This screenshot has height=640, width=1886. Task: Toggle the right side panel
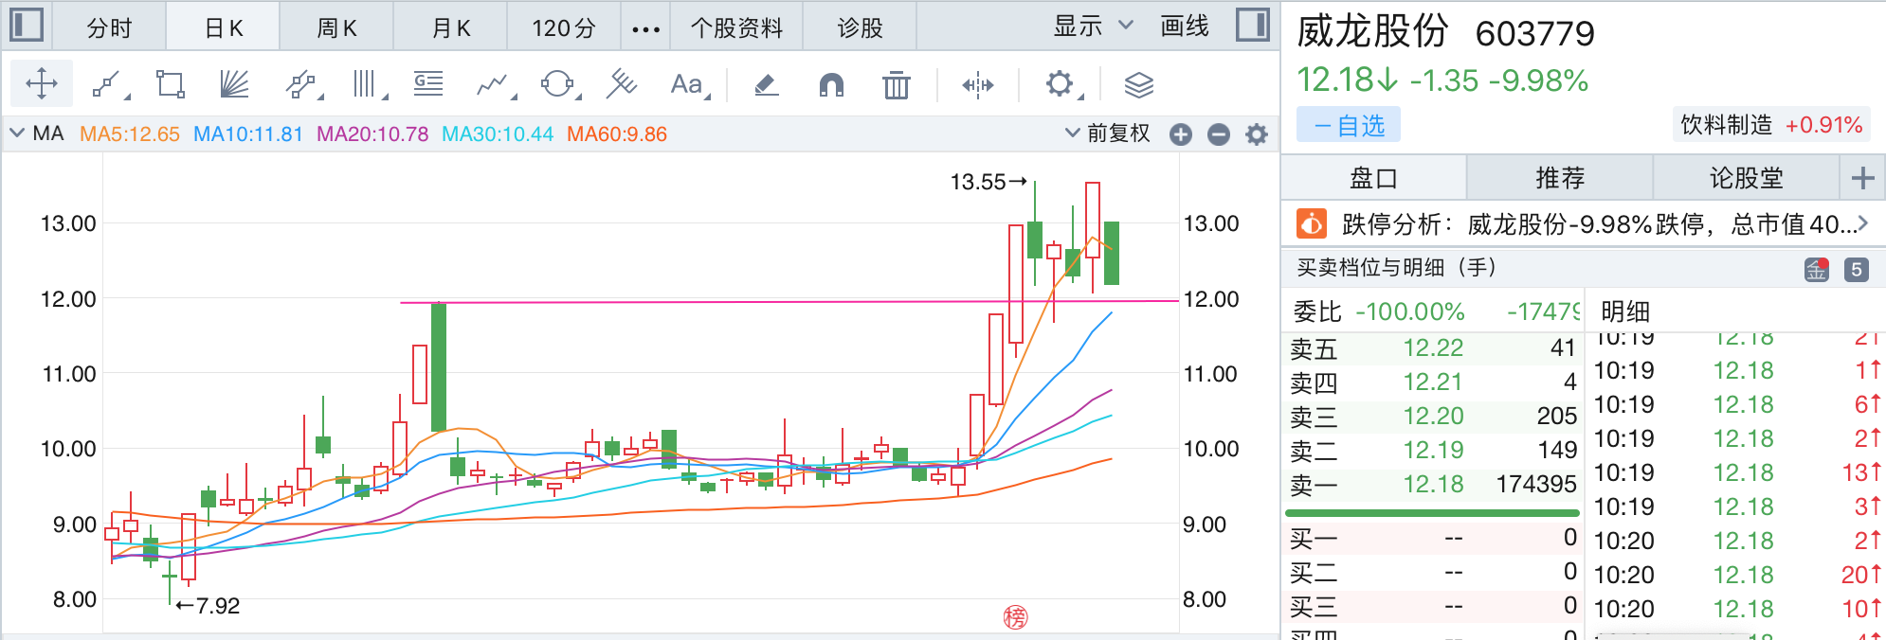(1253, 26)
